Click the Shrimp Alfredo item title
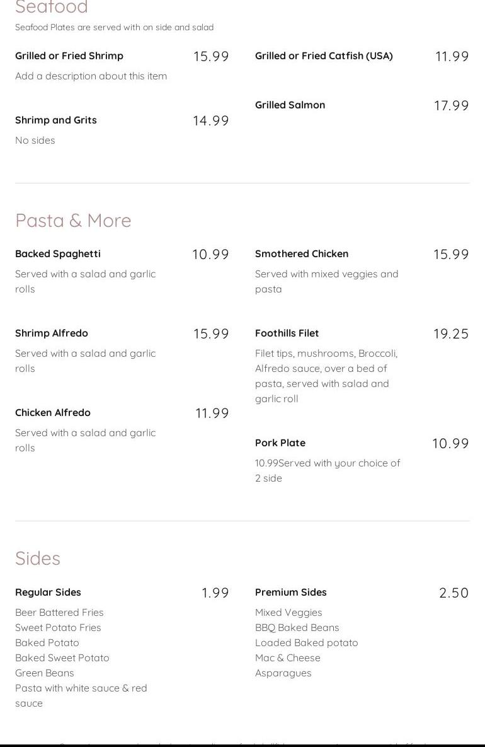 pos(52,333)
